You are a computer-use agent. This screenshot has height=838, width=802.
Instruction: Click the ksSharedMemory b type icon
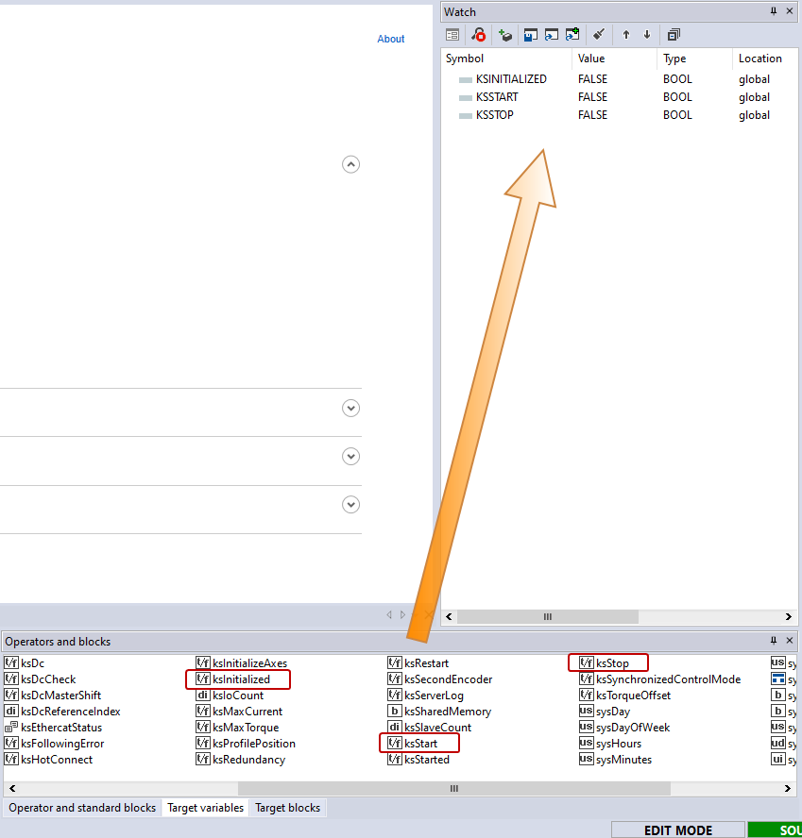pyautogui.click(x=394, y=712)
